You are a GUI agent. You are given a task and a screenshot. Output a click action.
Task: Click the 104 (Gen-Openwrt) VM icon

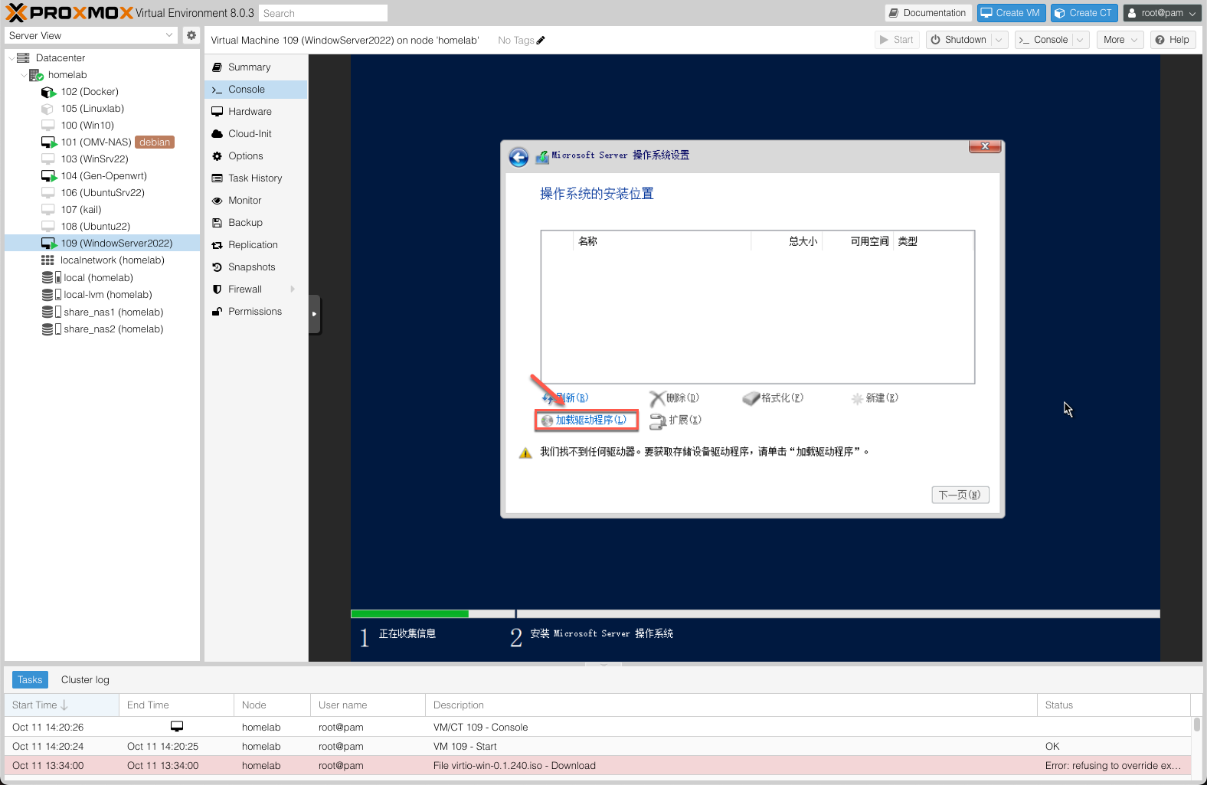coord(49,176)
